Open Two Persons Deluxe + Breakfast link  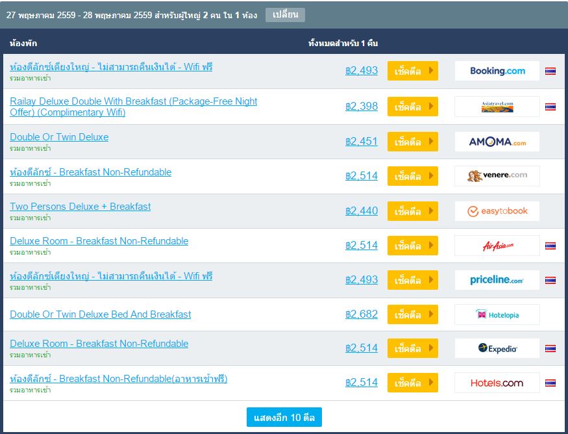point(80,207)
